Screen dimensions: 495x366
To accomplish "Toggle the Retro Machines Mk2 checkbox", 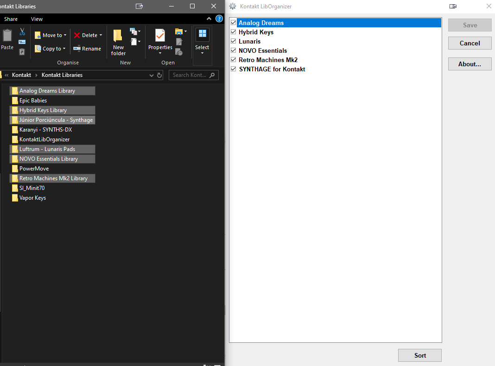I will (x=234, y=60).
